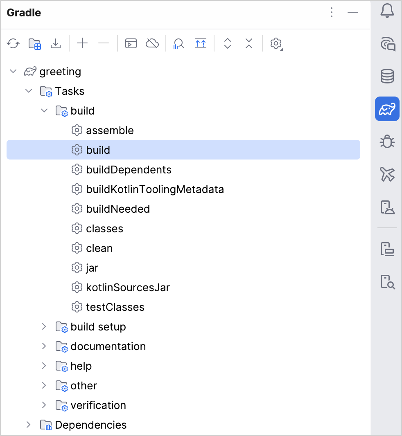This screenshot has width=402, height=436.
Task: Select the kotlinSourcesJar task
Action: [183, 288]
